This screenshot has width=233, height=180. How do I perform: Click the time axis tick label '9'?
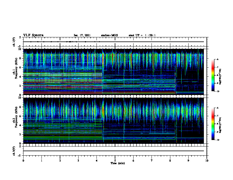(x=188, y=161)
